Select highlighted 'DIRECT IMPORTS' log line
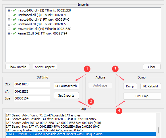Image resolution: width=166 pixels, height=138 pixels. [x=81, y=134]
